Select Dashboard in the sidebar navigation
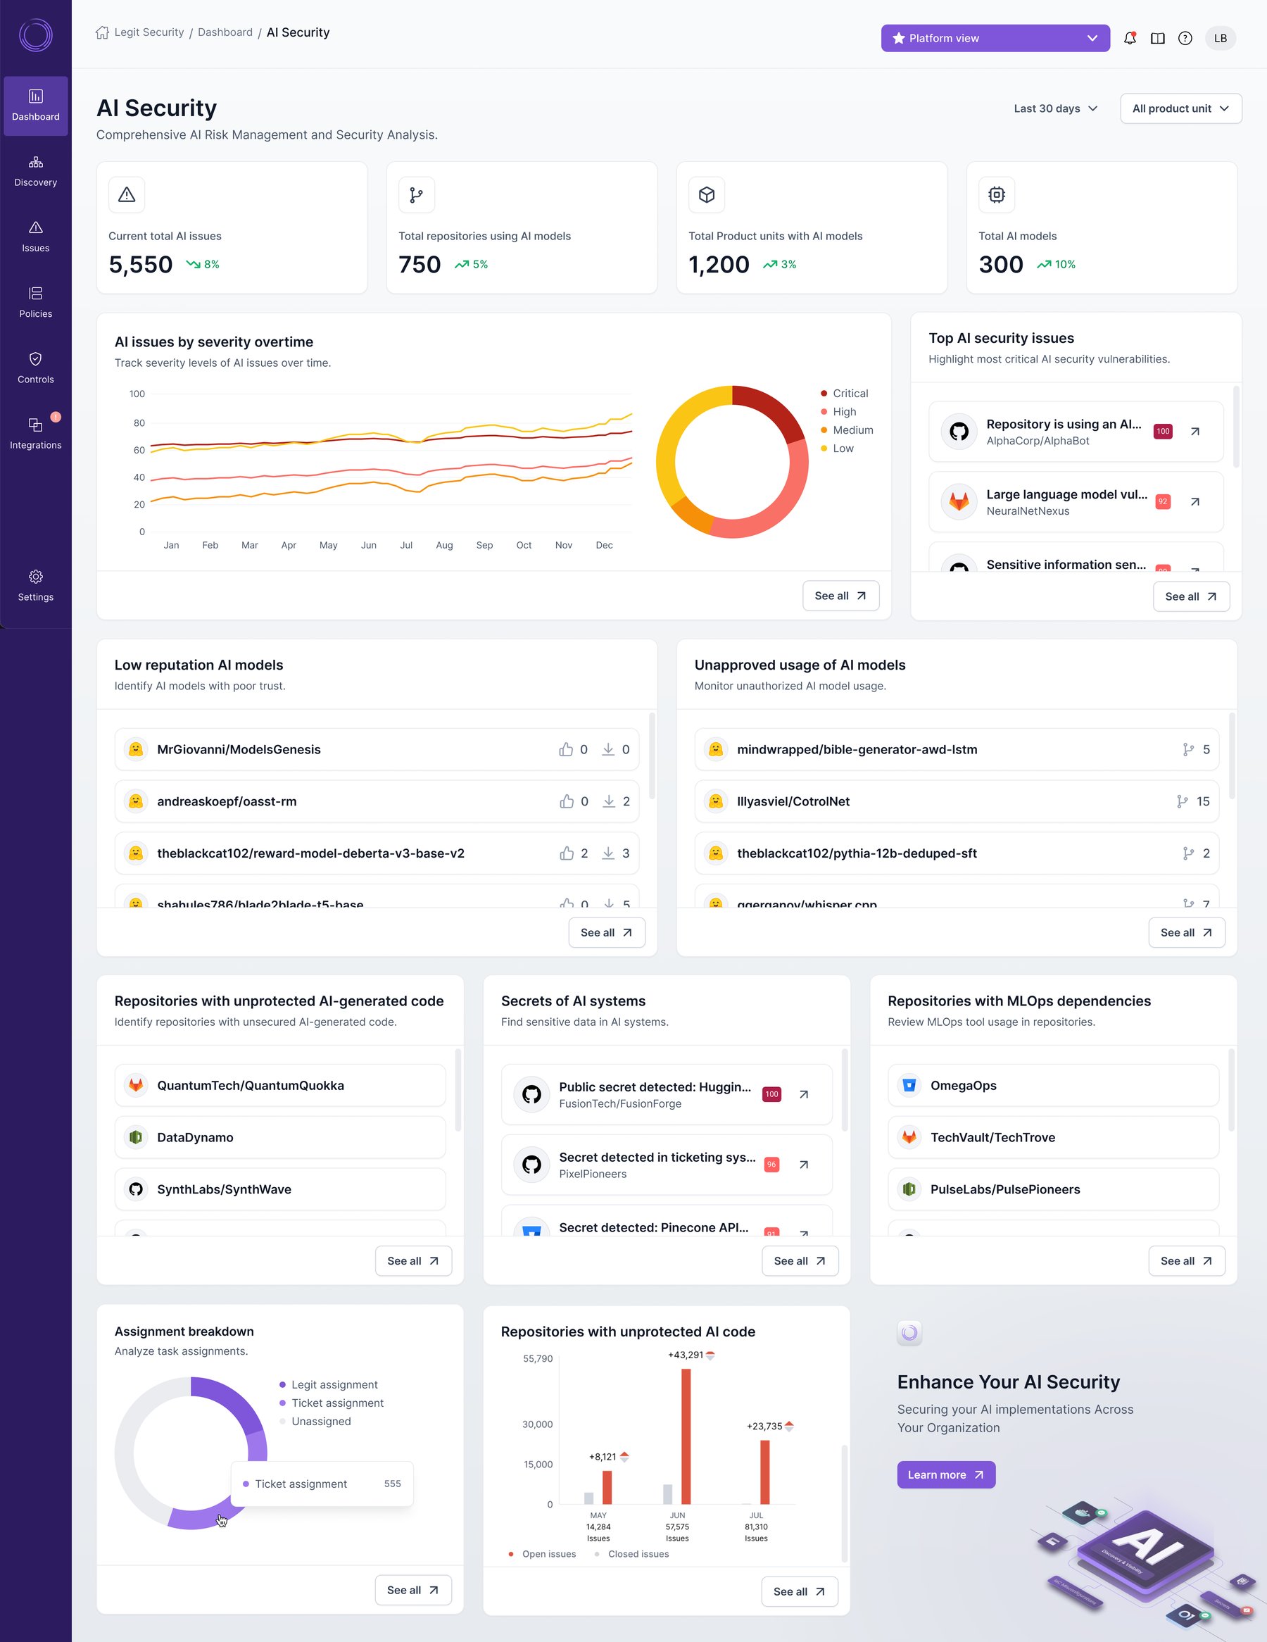The image size is (1267, 1642). 35,105
